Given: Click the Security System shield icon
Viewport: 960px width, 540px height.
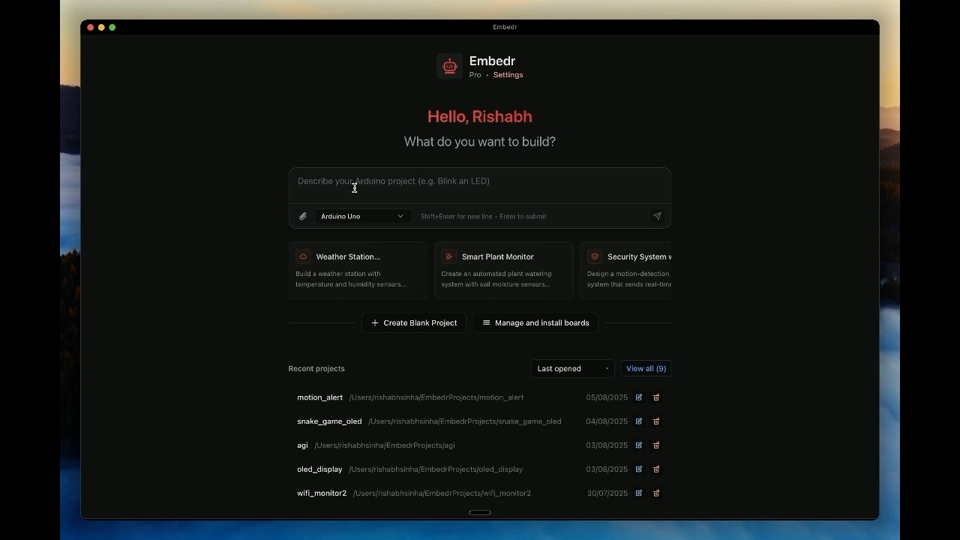Looking at the screenshot, I should (595, 256).
